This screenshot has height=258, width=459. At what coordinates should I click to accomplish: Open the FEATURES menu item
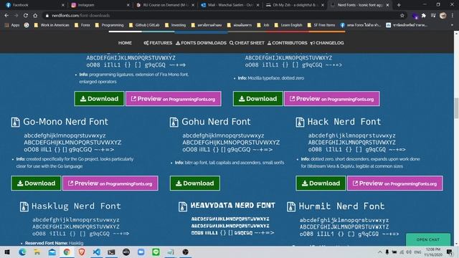coord(158,43)
